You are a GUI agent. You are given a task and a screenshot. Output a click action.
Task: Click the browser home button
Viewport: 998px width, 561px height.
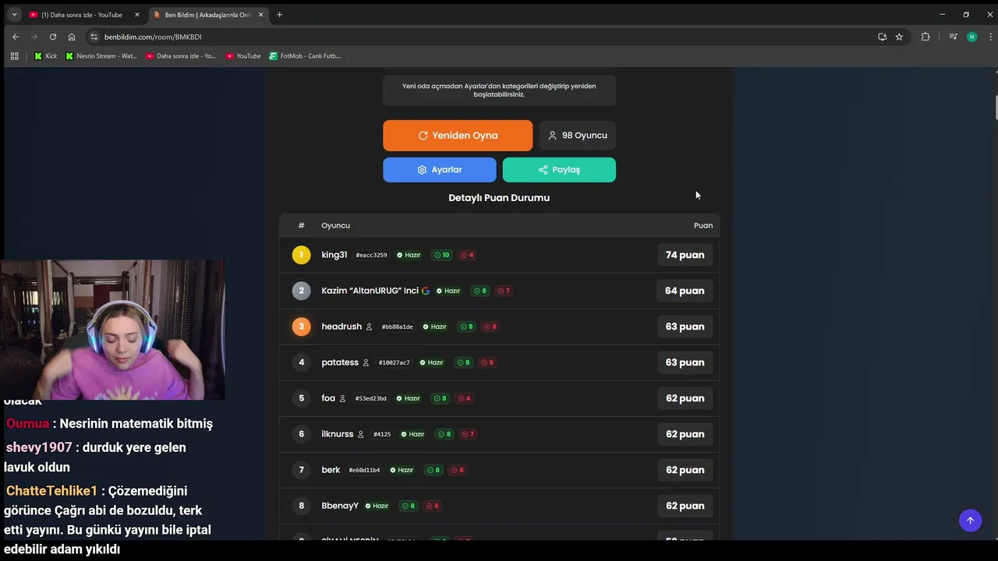coord(72,37)
